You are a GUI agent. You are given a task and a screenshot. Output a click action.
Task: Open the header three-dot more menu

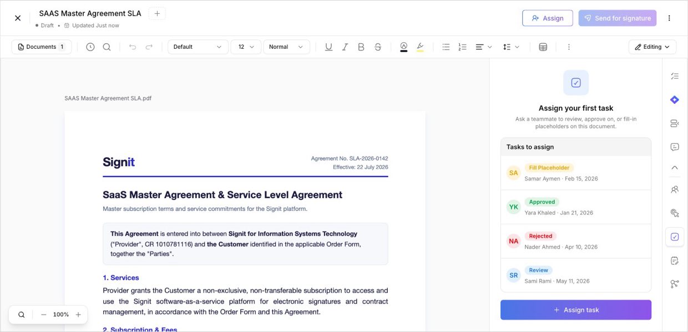(x=669, y=18)
